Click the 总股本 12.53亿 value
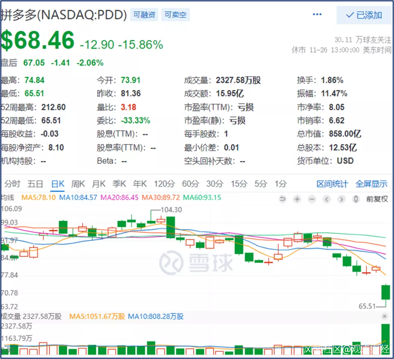Viewport: 394px width, 359px height. [x=343, y=148]
